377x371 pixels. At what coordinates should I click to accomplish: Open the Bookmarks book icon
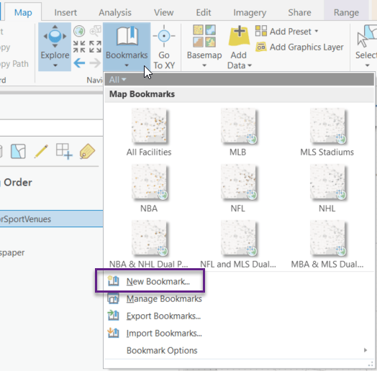[127, 36]
